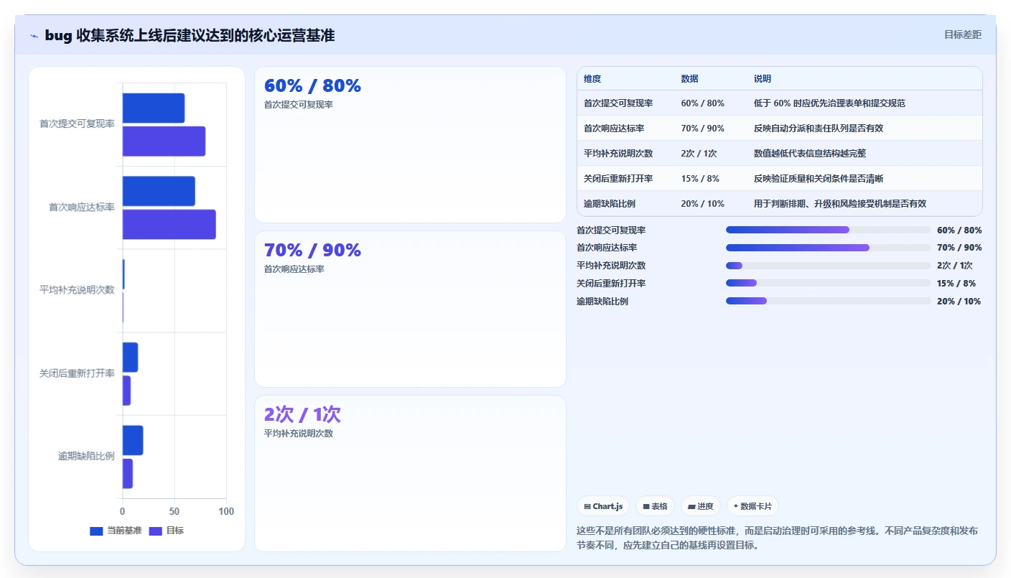The width and height of the screenshot is (1011, 578).
Task: Click the 100 tick on the chart x-axis
Action: (x=226, y=511)
